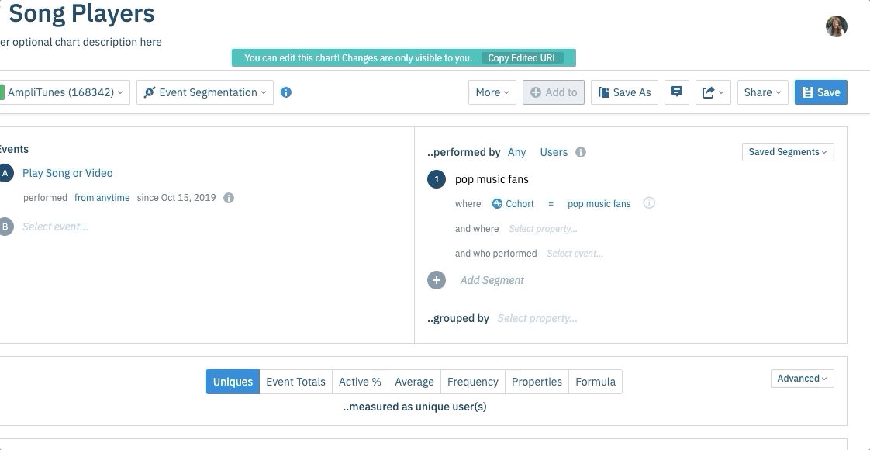Click the comment speech bubble icon
This screenshot has height=450, width=870.
pyautogui.click(x=676, y=92)
